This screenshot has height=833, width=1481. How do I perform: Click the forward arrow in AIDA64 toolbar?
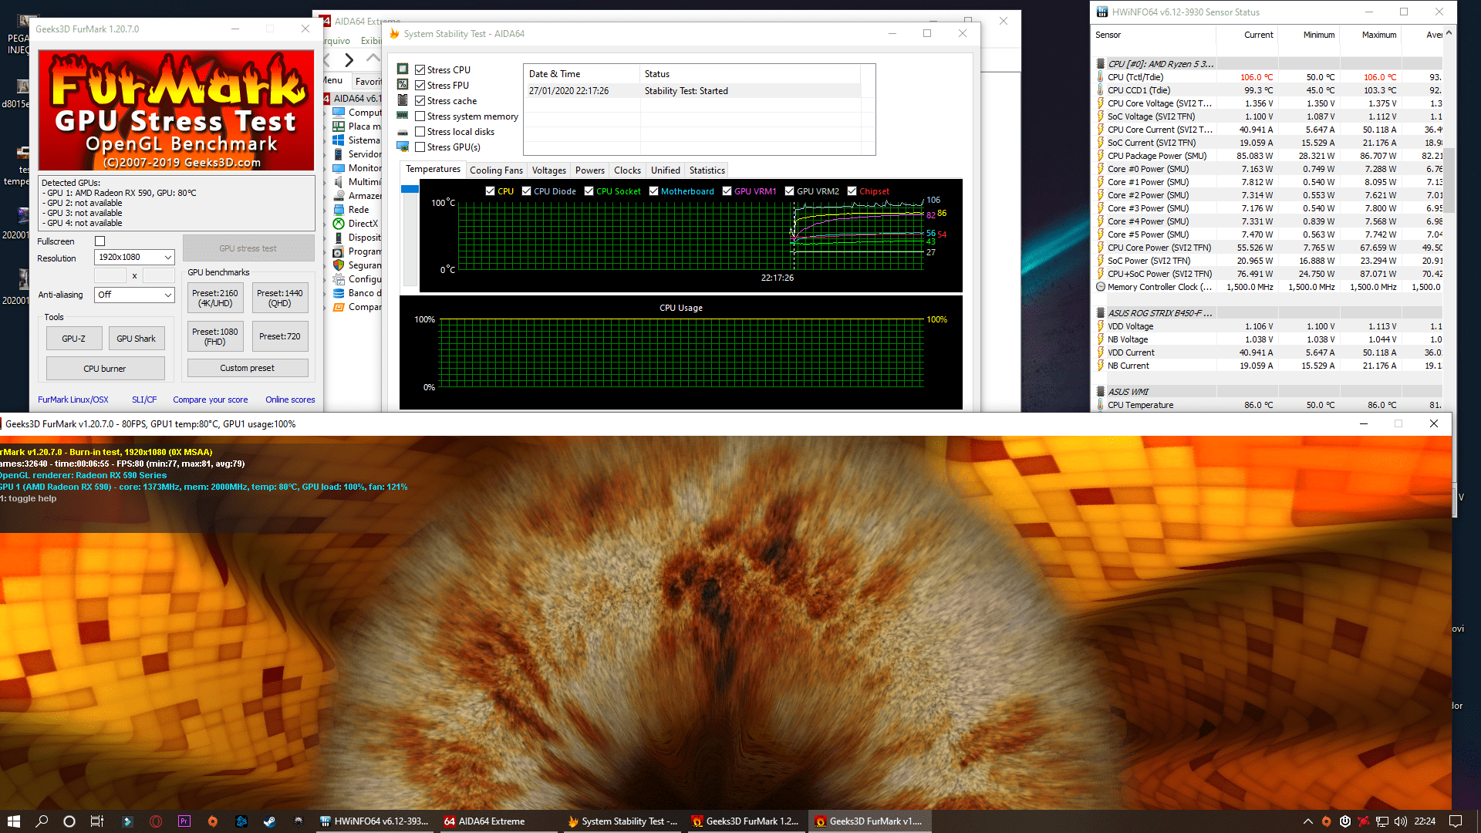pyautogui.click(x=349, y=59)
